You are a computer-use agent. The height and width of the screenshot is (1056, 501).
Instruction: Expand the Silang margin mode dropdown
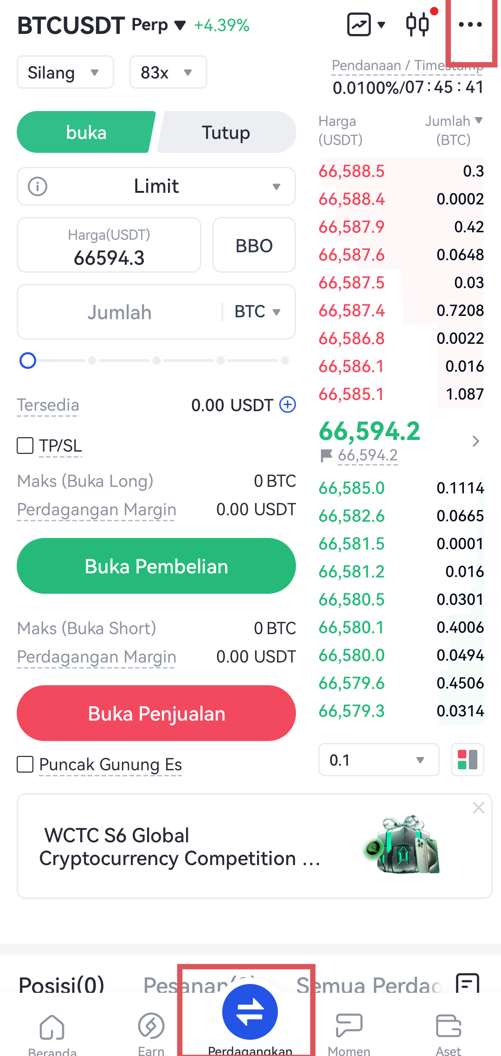(x=65, y=72)
